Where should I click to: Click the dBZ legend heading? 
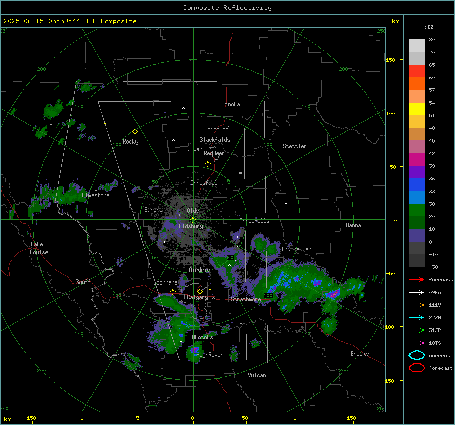click(x=429, y=27)
